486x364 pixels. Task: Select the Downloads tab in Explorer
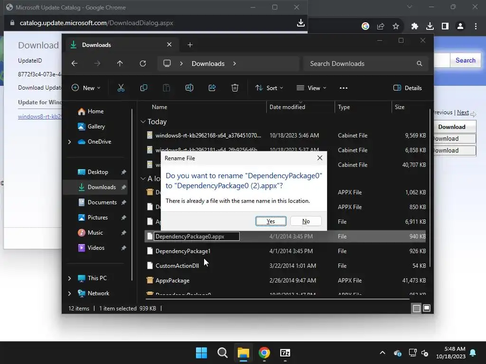(121, 45)
